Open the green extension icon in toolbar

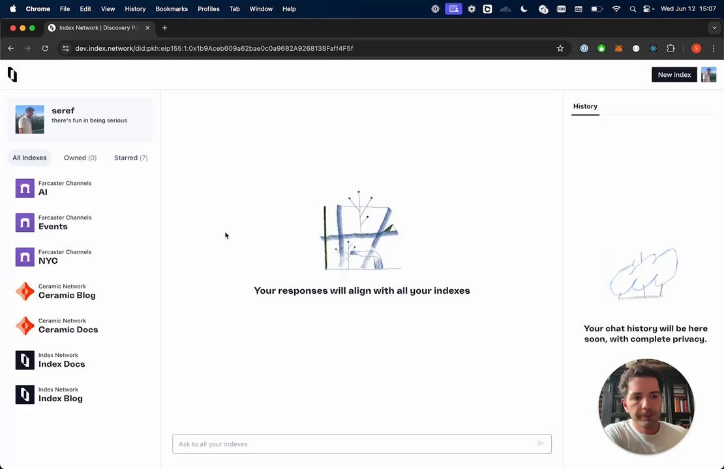click(x=601, y=48)
